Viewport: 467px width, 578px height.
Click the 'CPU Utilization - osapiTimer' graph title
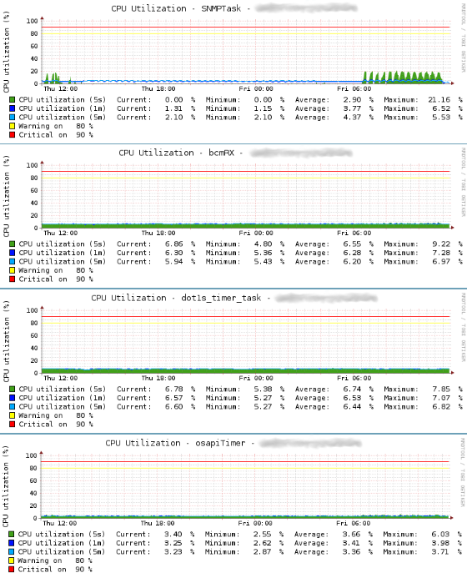pyautogui.click(x=175, y=443)
